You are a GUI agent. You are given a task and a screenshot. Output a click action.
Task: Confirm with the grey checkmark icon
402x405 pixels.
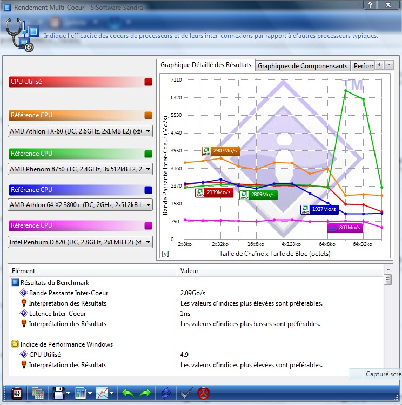(186, 394)
